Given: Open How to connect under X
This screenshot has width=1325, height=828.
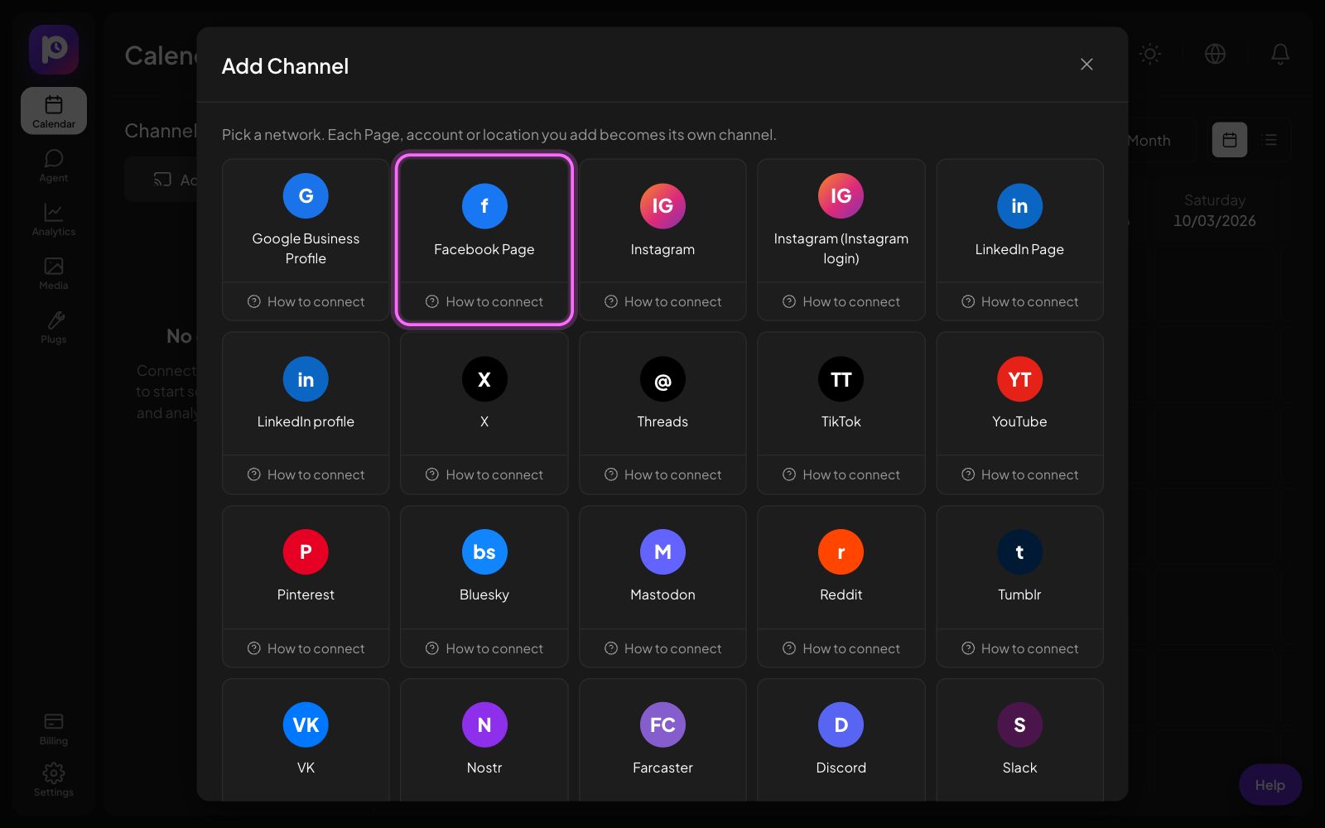Looking at the screenshot, I should click(x=484, y=474).
